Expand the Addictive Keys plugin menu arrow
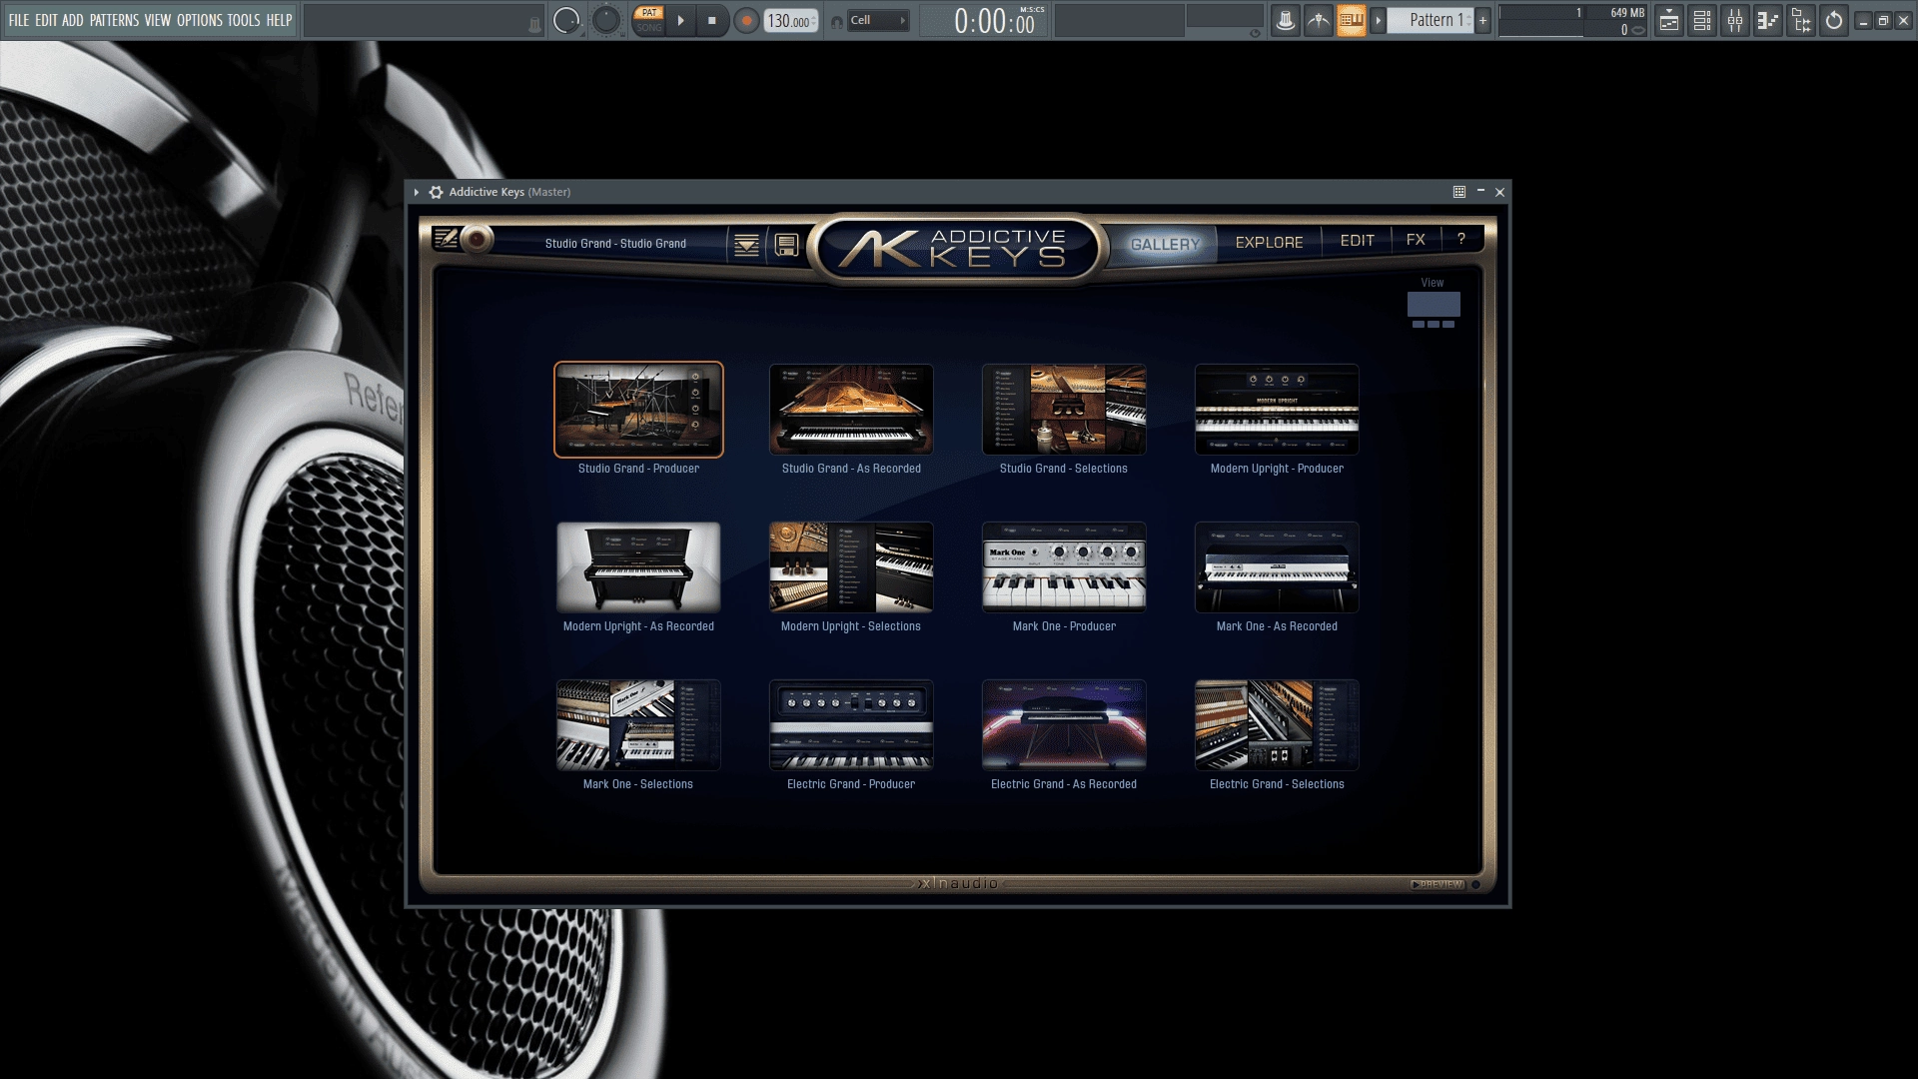This screenshot has width=1918, height=1079. [417, 192]
